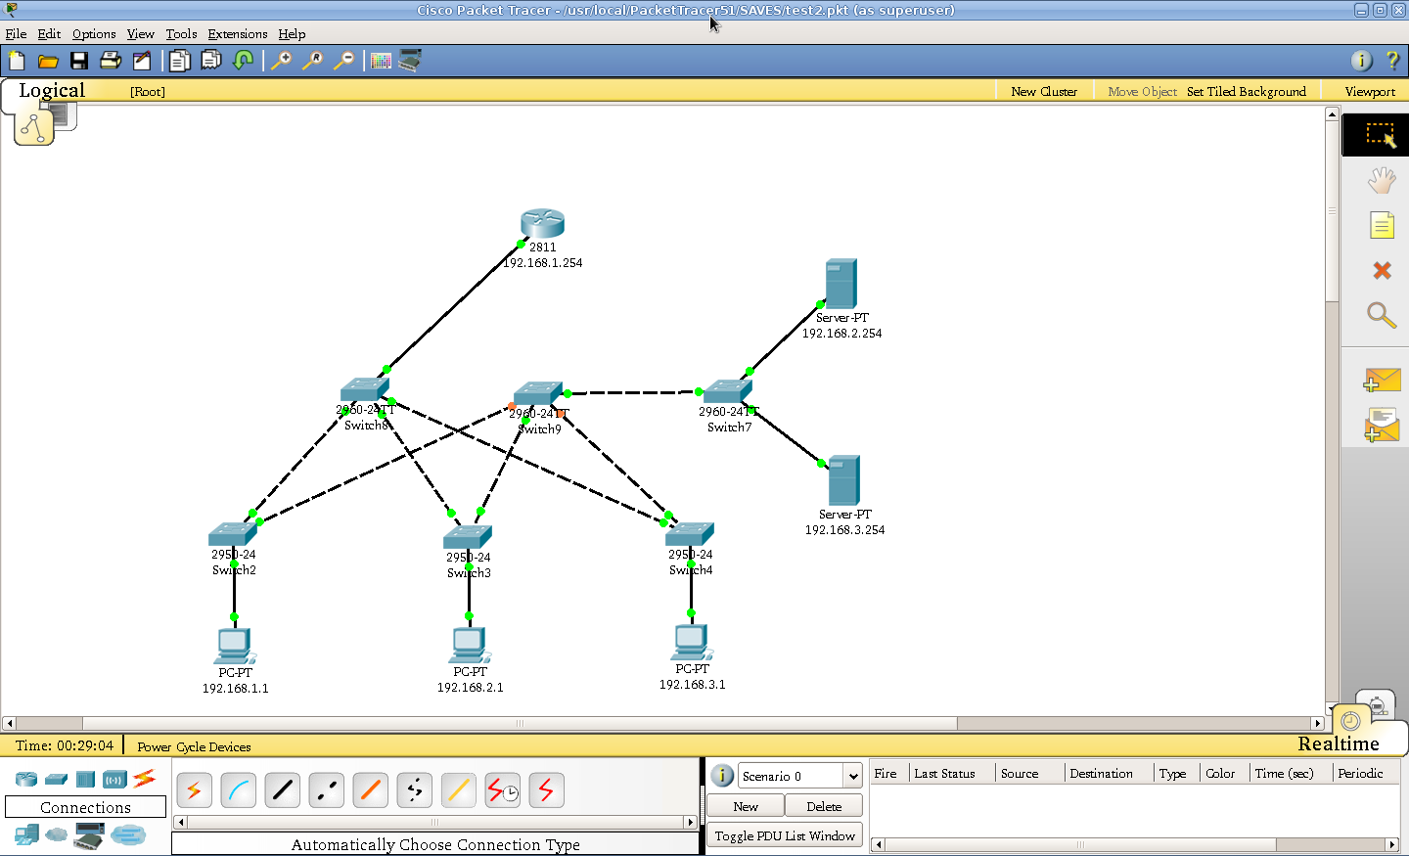Select the Serial DCE connection with clock icon

pyautogui.click(x=502, y=790)
